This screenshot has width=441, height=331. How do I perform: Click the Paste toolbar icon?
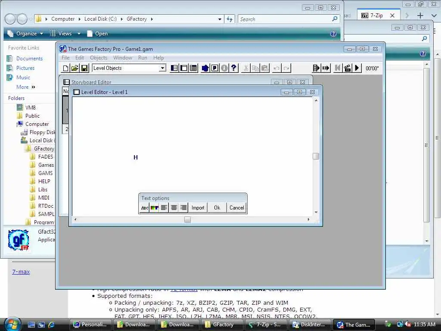pos(265,68)
